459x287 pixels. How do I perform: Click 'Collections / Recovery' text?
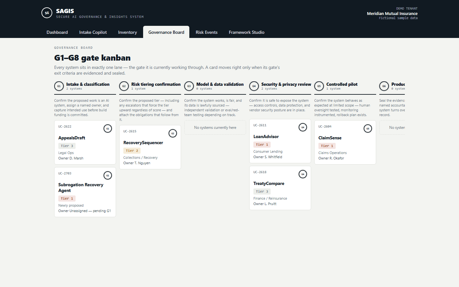pyautogui.click(x=140, y=158)
